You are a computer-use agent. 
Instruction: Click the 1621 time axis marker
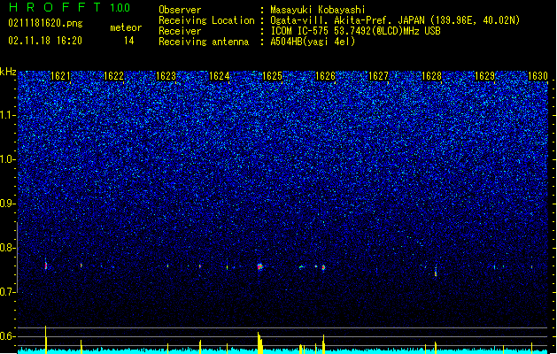[x=61, y=76]
